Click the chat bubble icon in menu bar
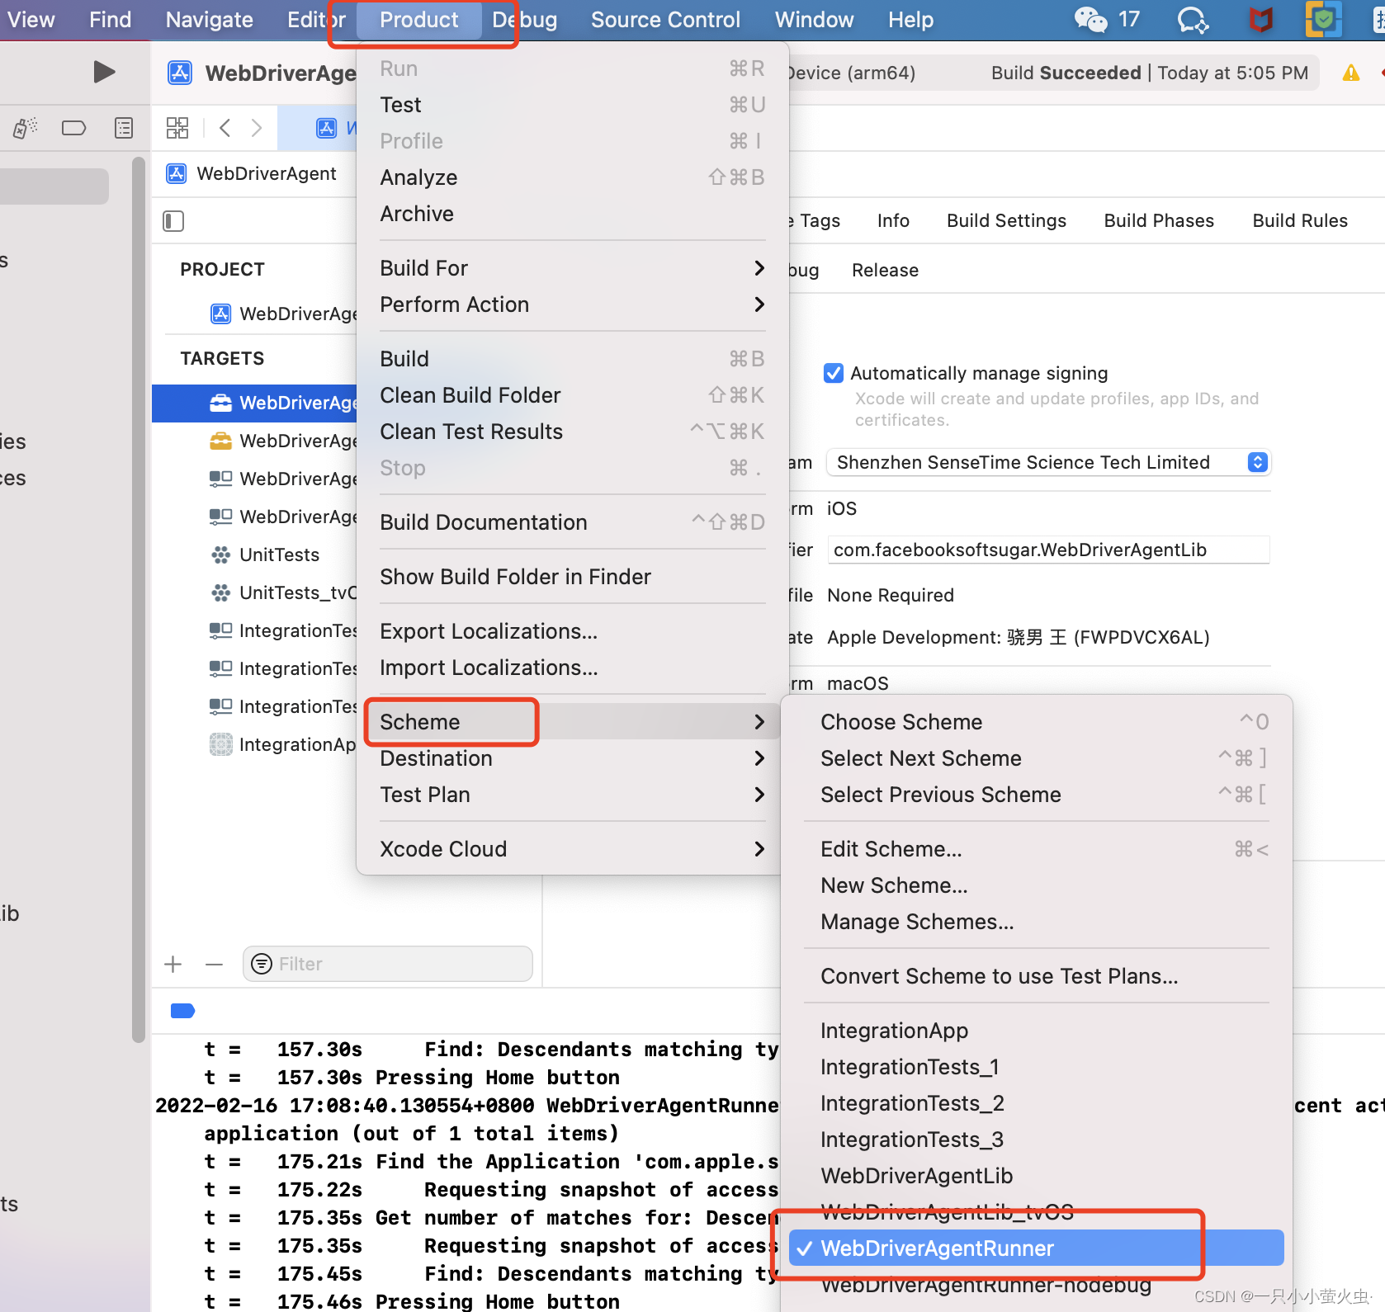1385x1312 pixels. (x=1193, y=19)
